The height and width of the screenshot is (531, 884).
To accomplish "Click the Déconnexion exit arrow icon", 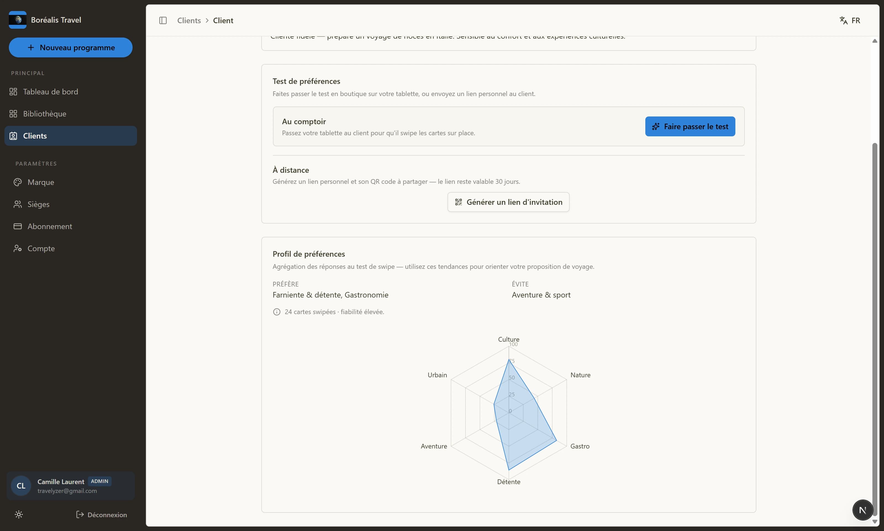I will point(80,514).
